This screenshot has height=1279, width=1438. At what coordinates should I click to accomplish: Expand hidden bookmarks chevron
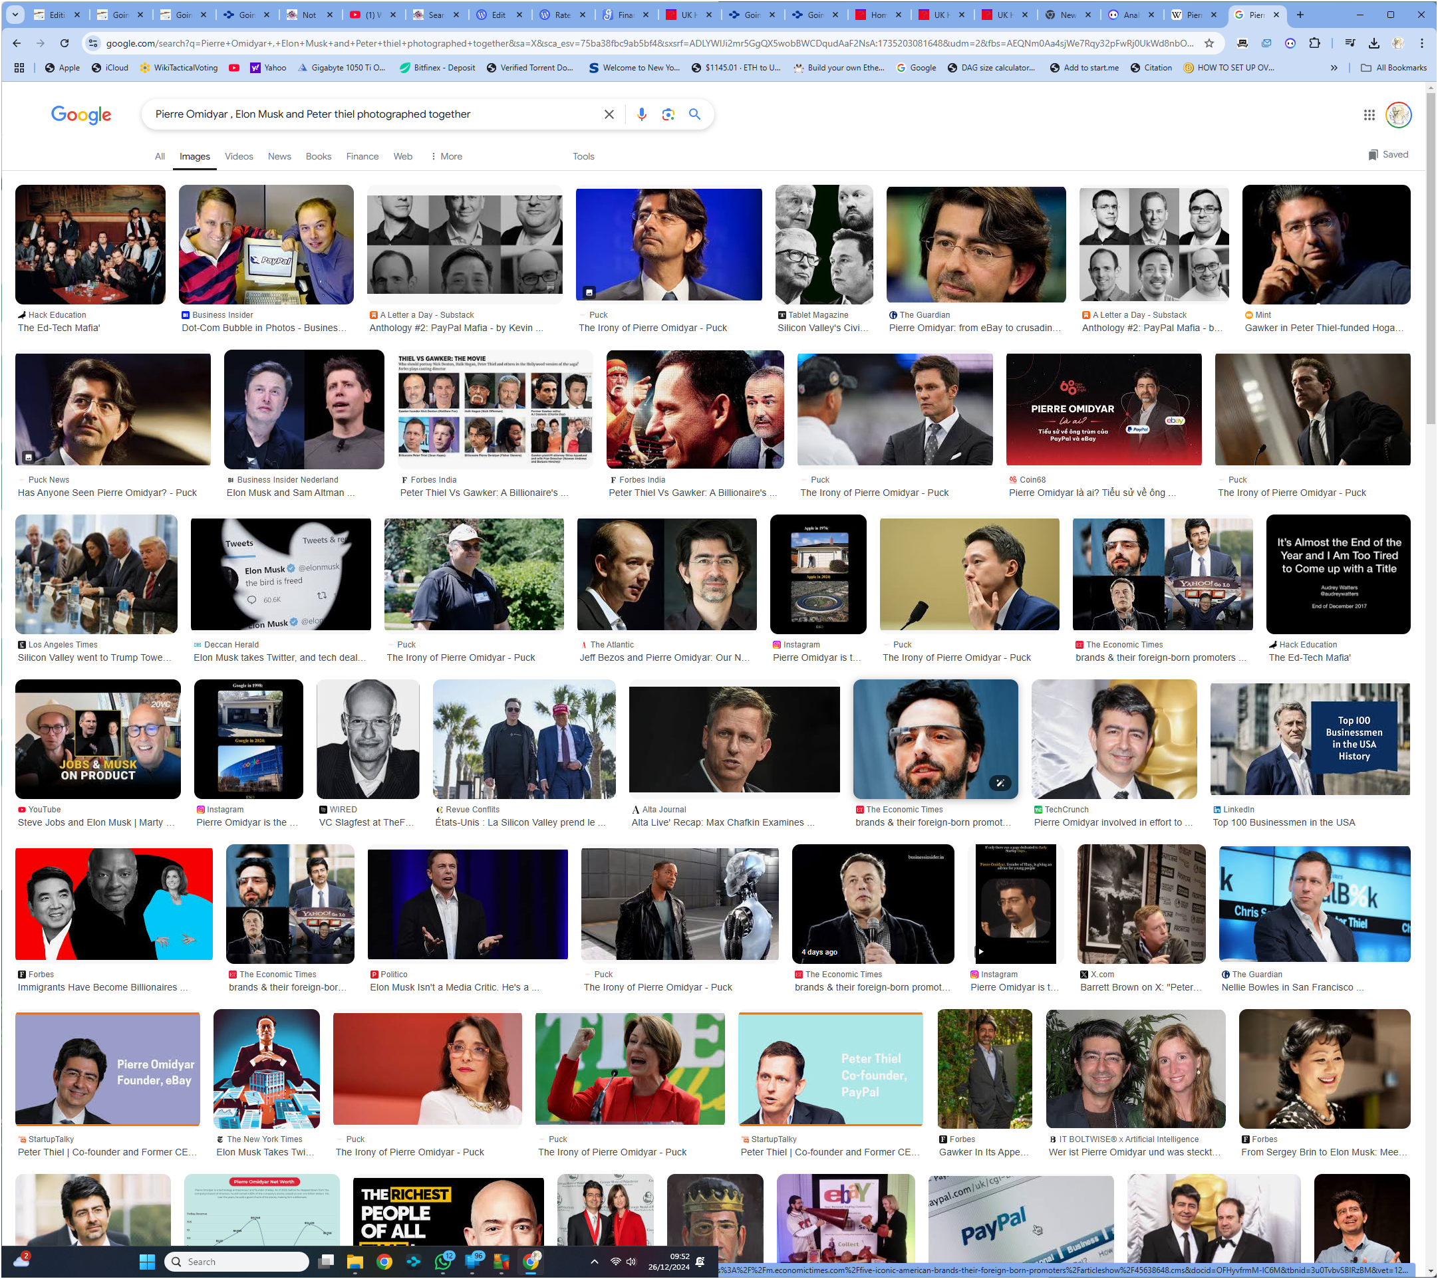(x=1334, y=68)
